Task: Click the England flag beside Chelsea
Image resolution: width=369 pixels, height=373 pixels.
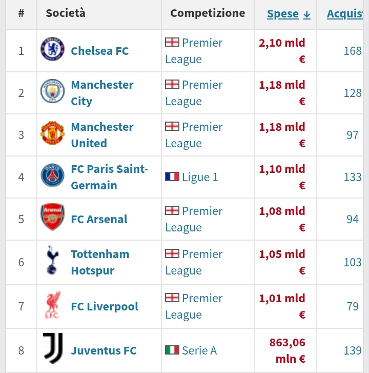Action: point(172,42)
